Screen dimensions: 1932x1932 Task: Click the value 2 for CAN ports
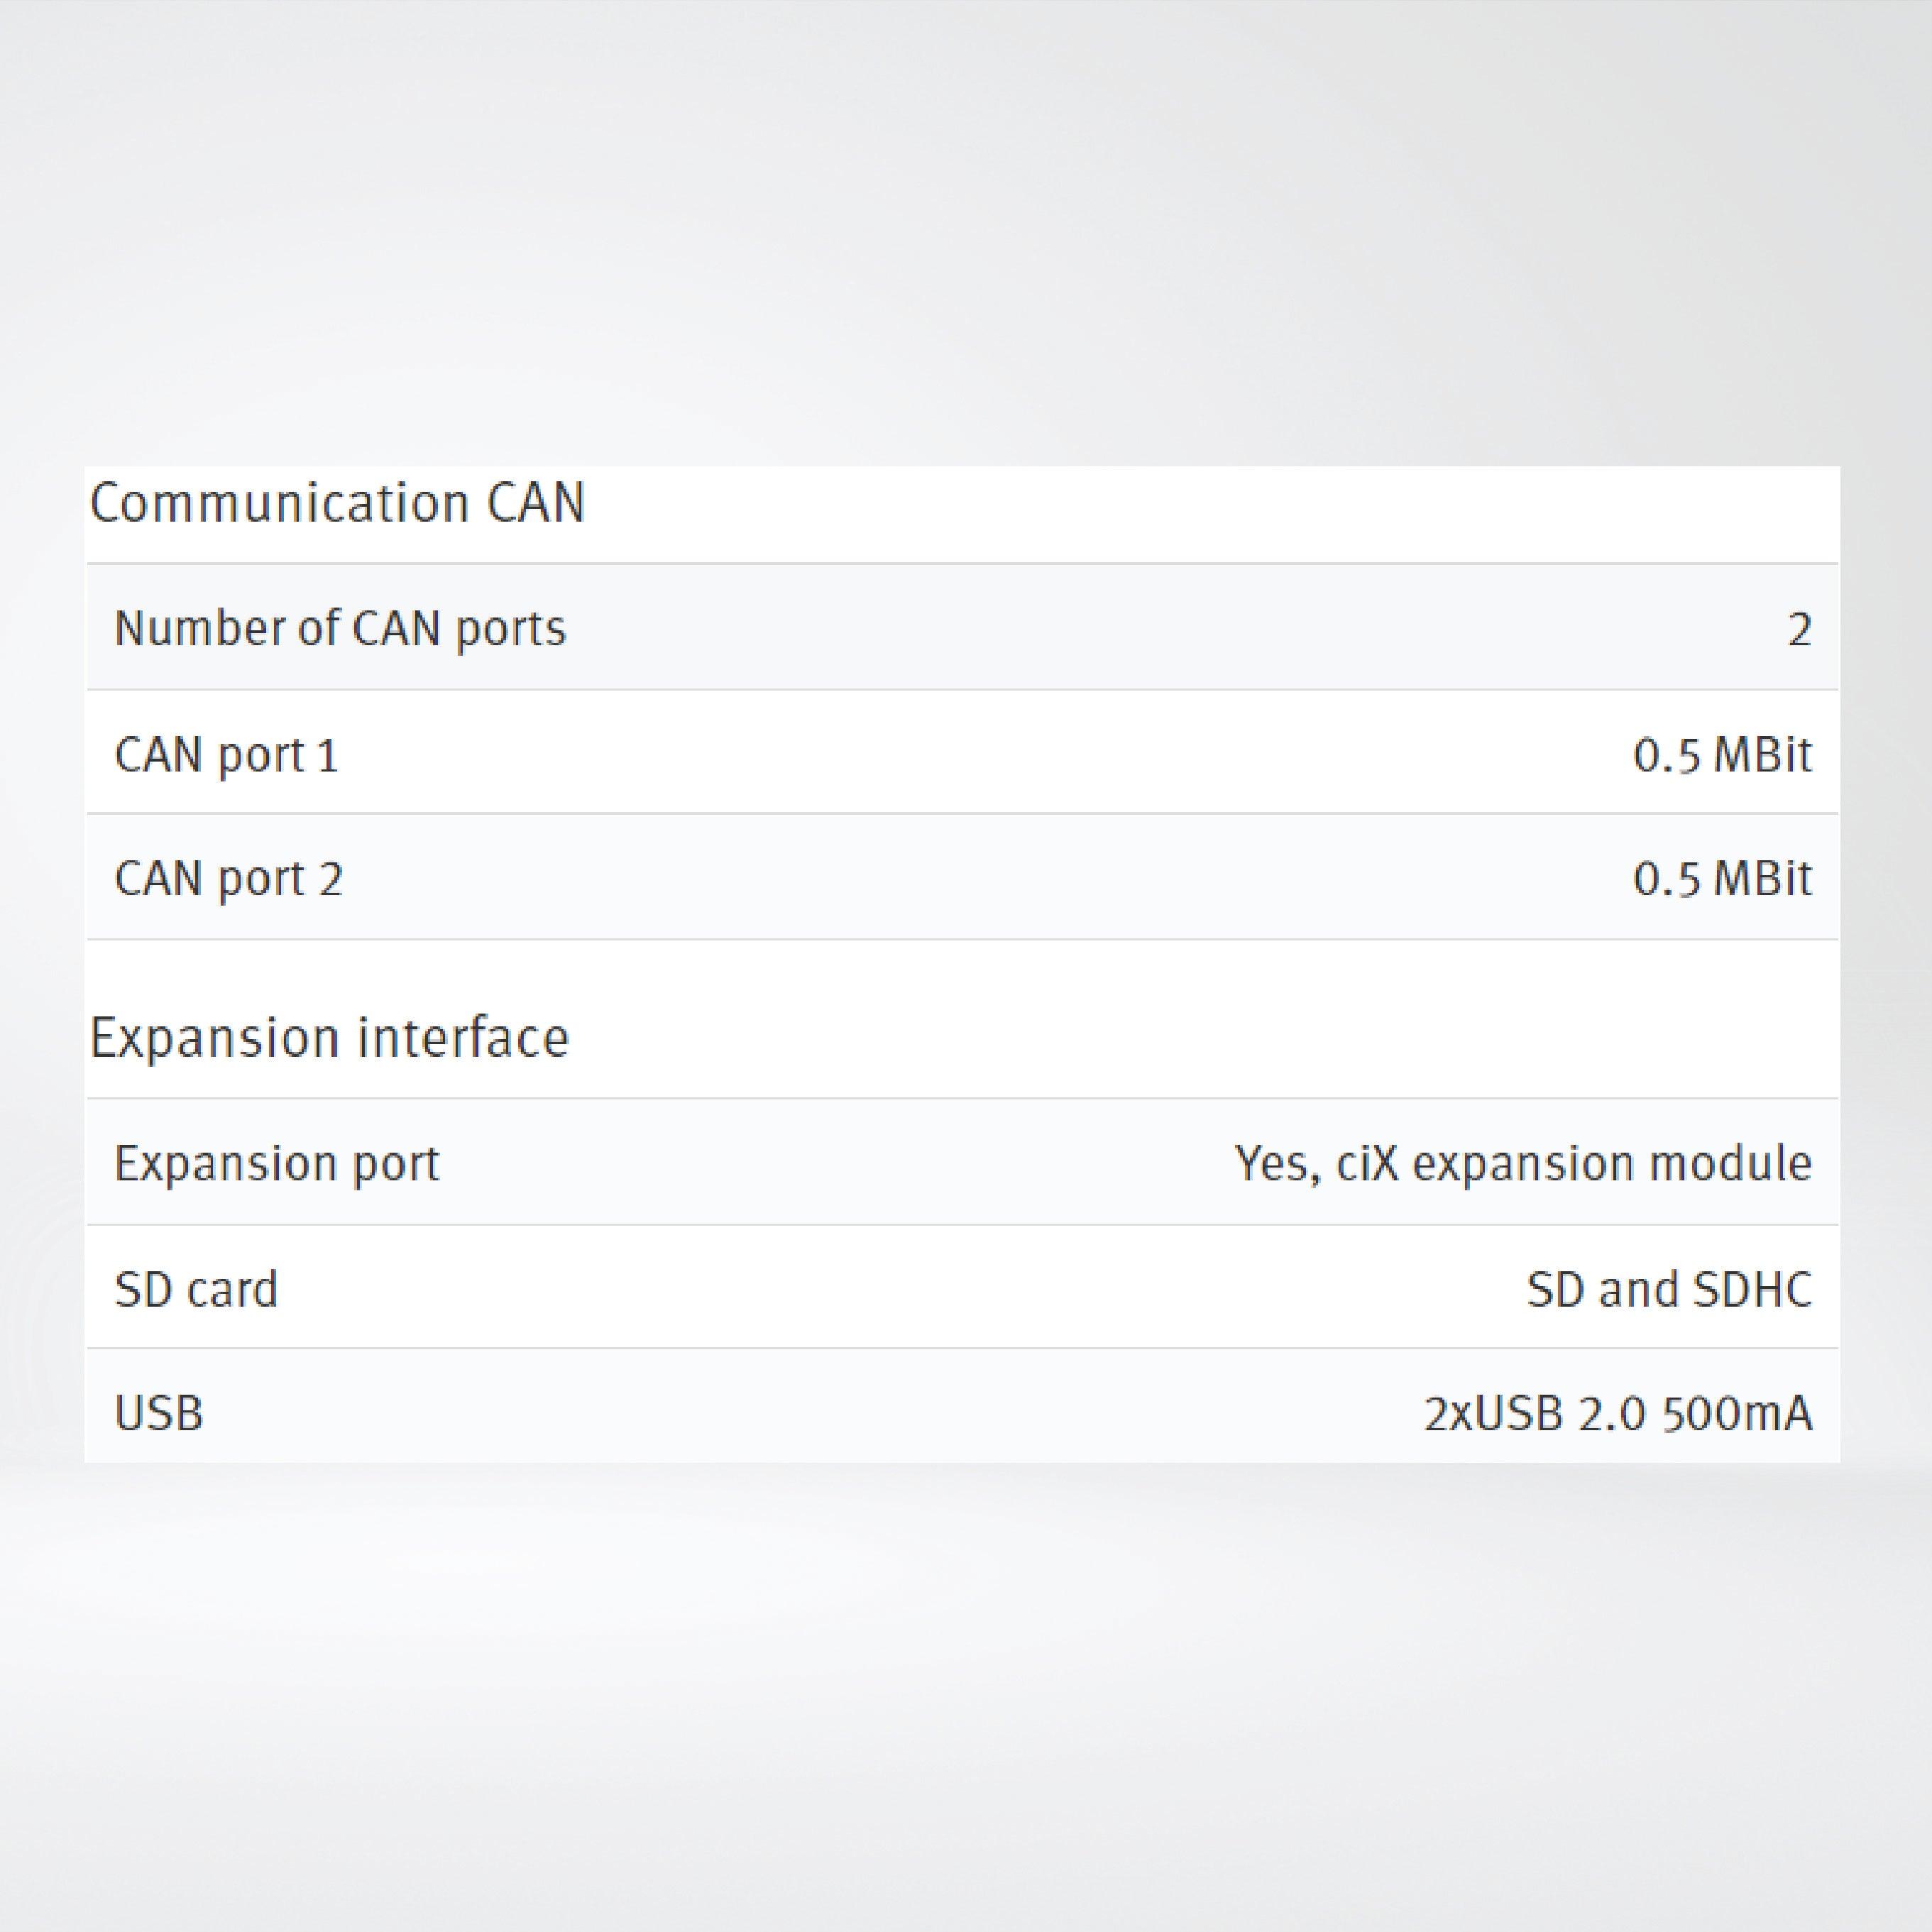(x=1799, y=630)
